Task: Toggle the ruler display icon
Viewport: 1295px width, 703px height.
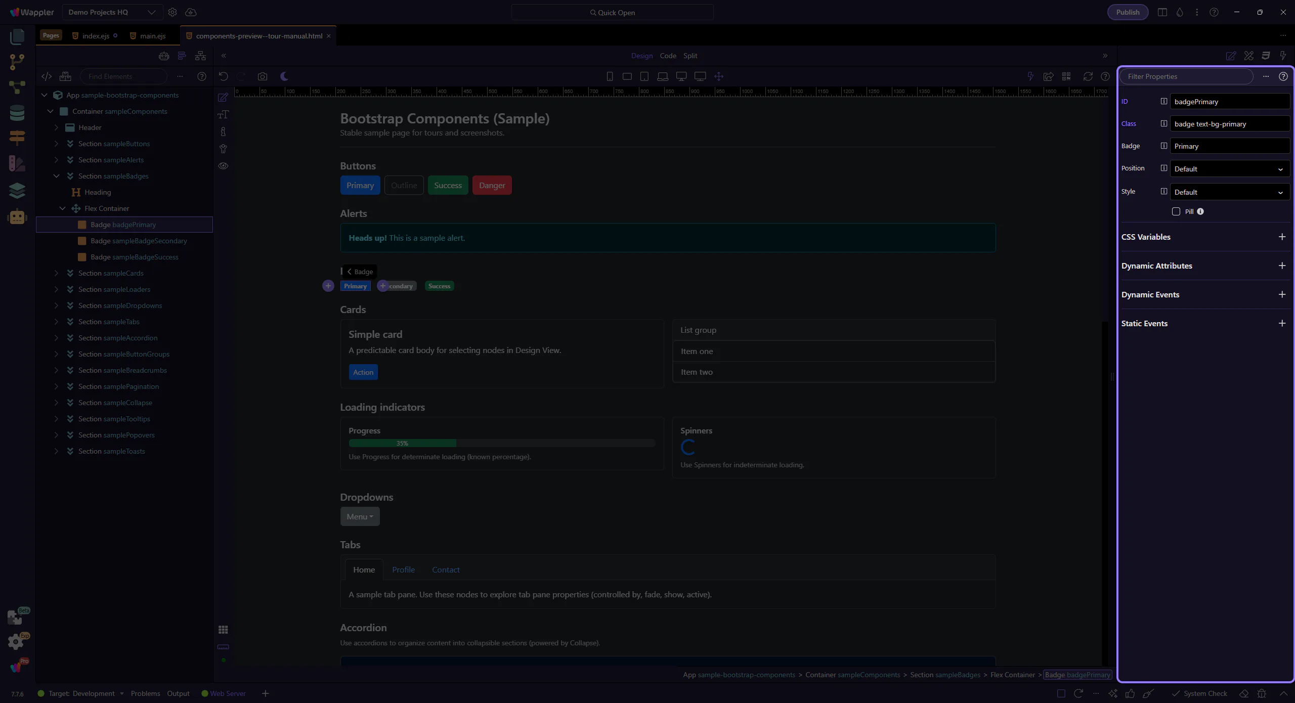Action: coord(223,647)
